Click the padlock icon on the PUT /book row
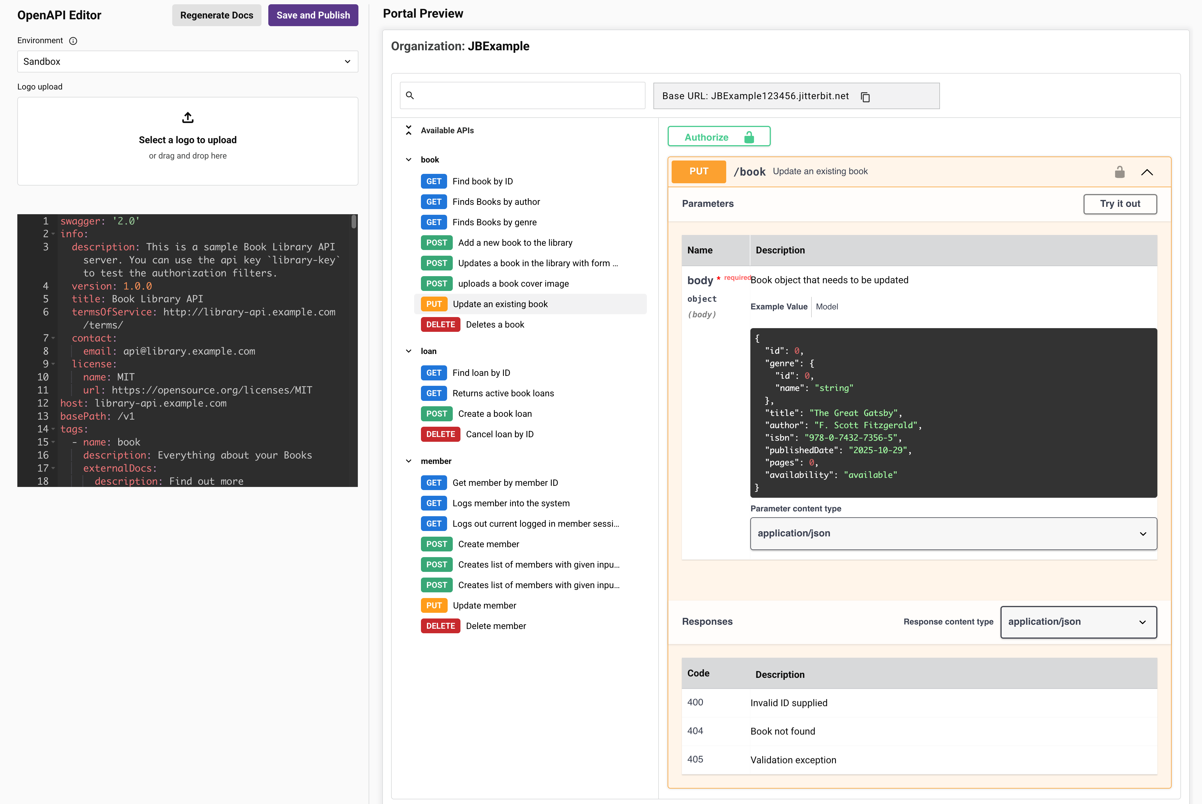Viewport: 1202px width, 804px height. pyautogui.click(x=1120, y=172)
